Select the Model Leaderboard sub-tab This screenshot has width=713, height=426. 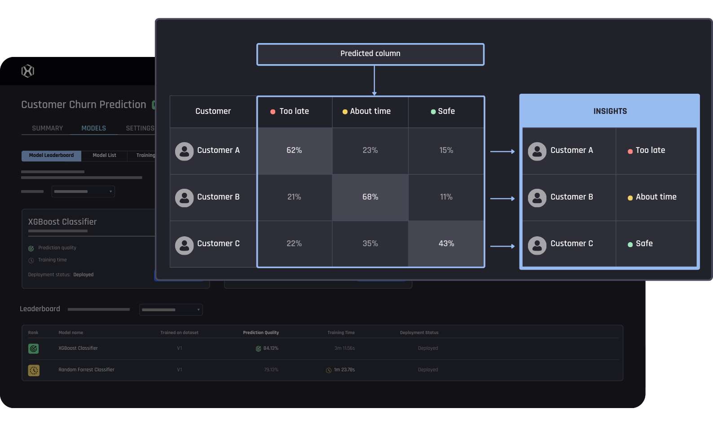pos(51,156)
